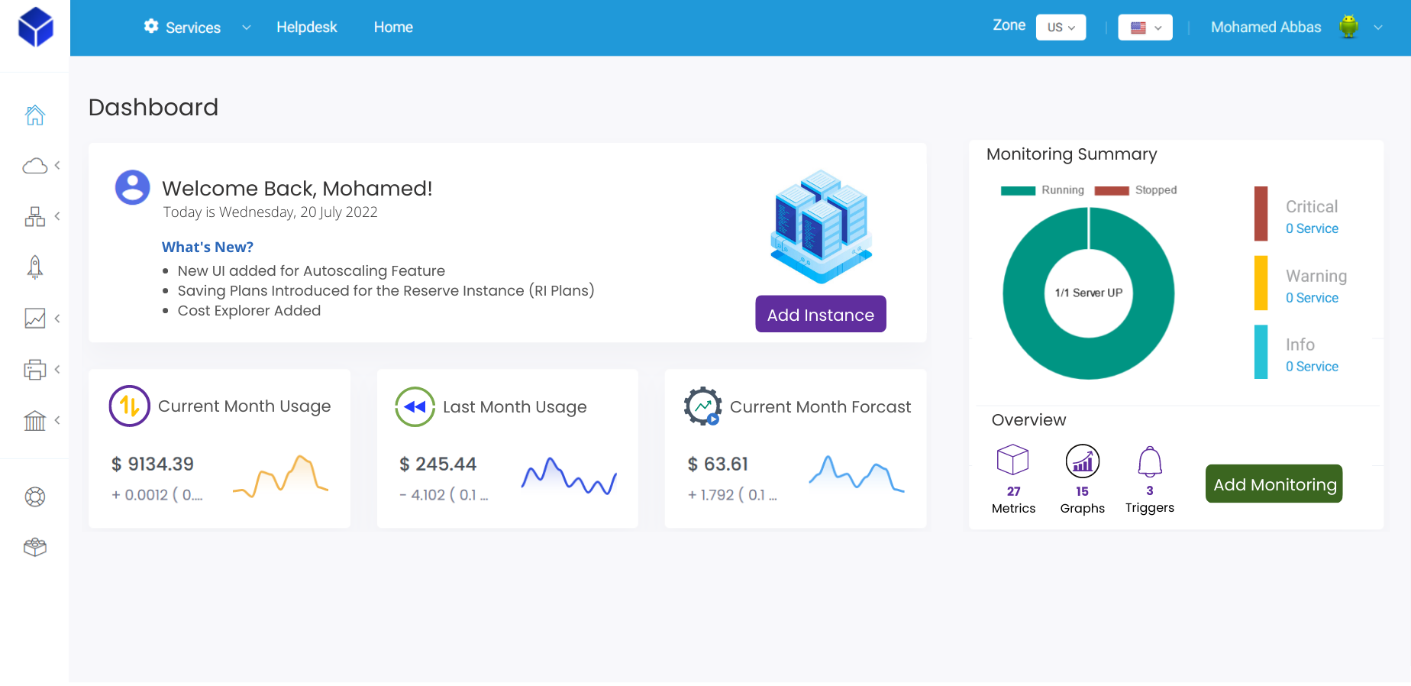Toggle the Stopped legend entry
Viewport: 1411px width, 686px height.
pos(1136,190)
